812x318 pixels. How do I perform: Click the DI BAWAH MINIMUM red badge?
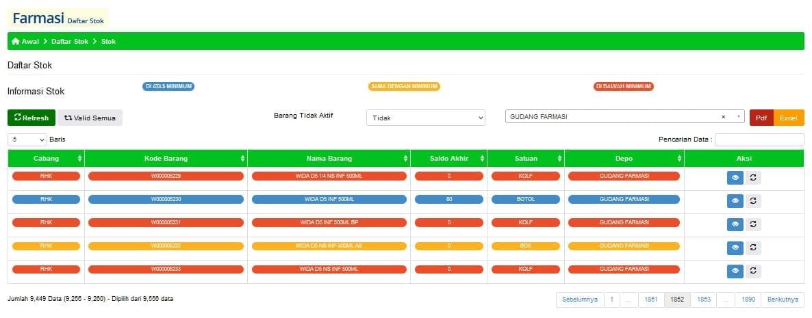623,87
